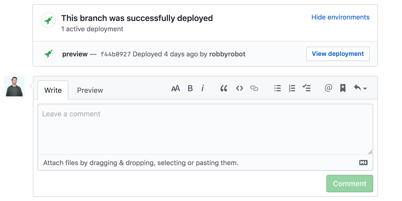Viewport: 402px width, 201px height.
Task: Create a numbered list
Action: tap(292, 88)
